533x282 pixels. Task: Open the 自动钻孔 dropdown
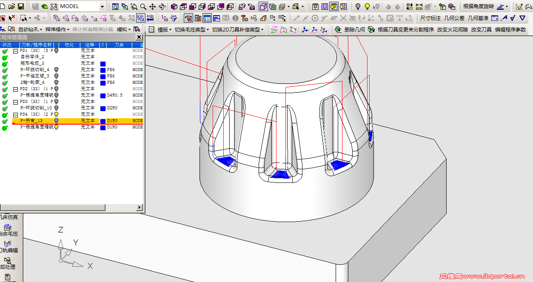[x=30, y=29]
